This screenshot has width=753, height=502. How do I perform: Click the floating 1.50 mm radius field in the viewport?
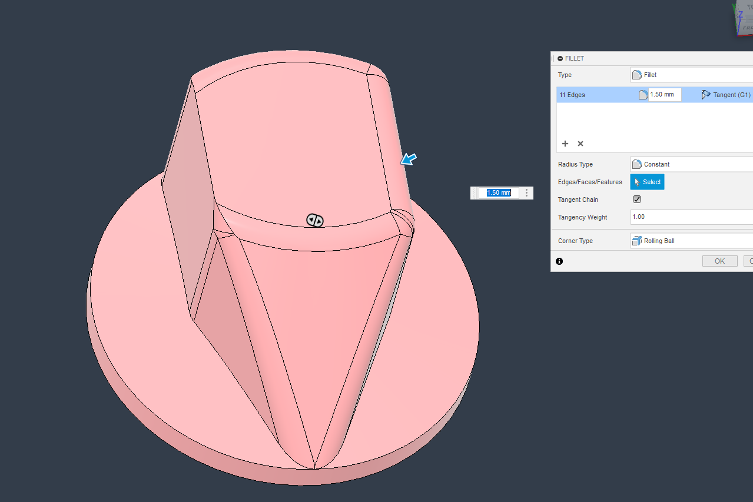(x=499, y=192)
